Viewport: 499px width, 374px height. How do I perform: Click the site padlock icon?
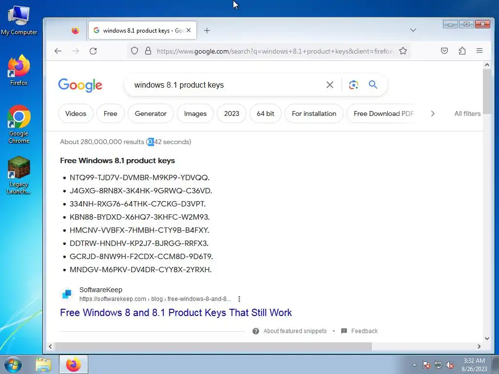point(148,51)
